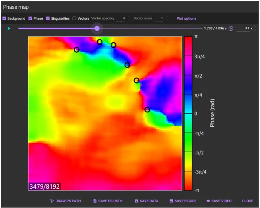Click the Save Figure image icon

[172, 201]
